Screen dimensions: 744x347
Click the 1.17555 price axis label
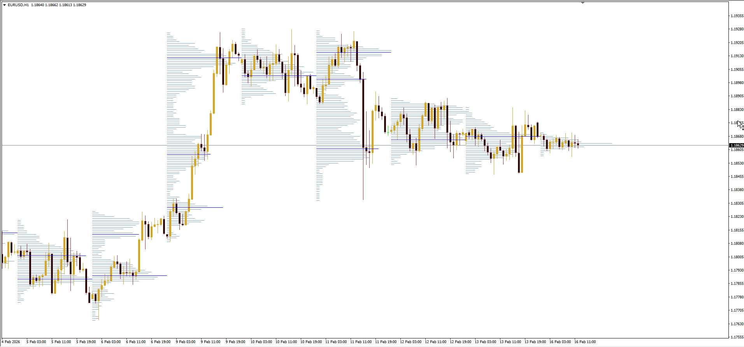point(737,337)
